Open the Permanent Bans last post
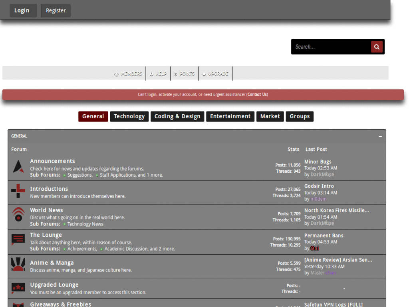This screenshot has height=307, width=409. click(324, 235)
